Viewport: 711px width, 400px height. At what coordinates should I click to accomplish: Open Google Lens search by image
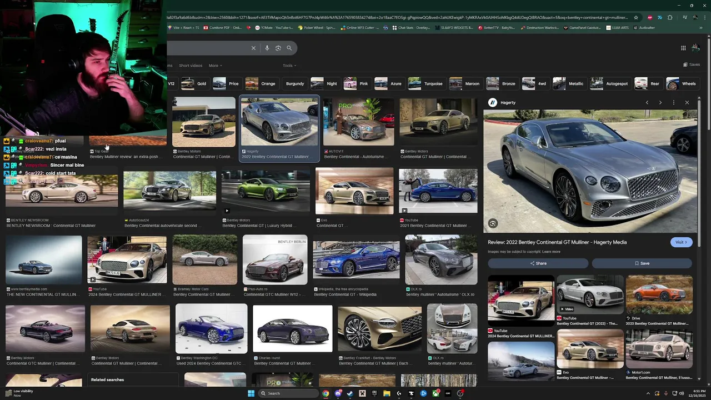[278, 48]
